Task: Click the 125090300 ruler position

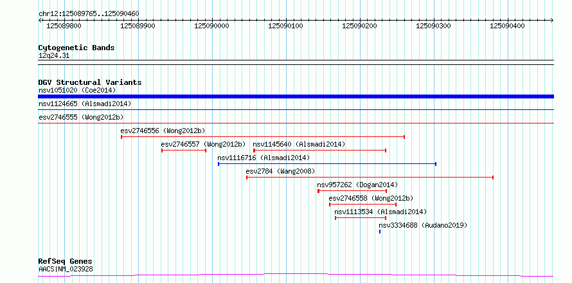Action: [x=434, y=26]
